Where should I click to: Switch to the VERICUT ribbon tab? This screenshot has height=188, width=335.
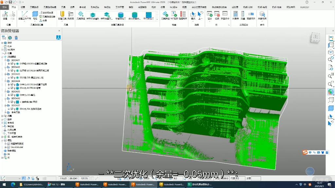pos(305,7)
